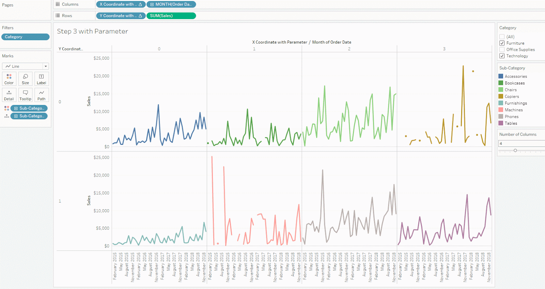Uncheck the Furniture category checkbox

coord(502,43)
